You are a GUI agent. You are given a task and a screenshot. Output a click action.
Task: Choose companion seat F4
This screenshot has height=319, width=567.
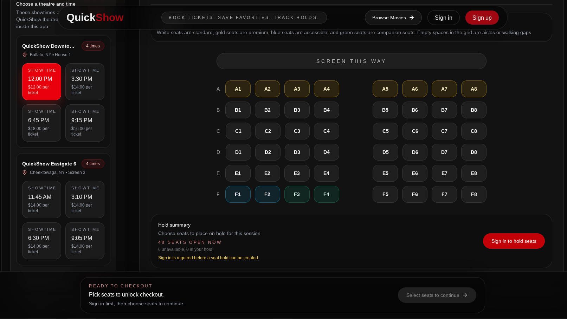click(327, 194)
